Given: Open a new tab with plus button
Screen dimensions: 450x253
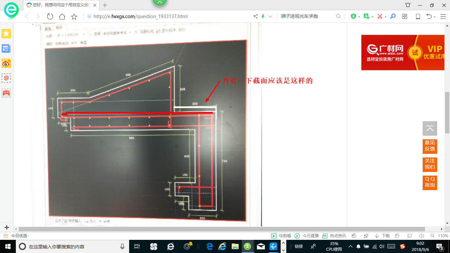Looking at the screenshot, I should (105, 5).
